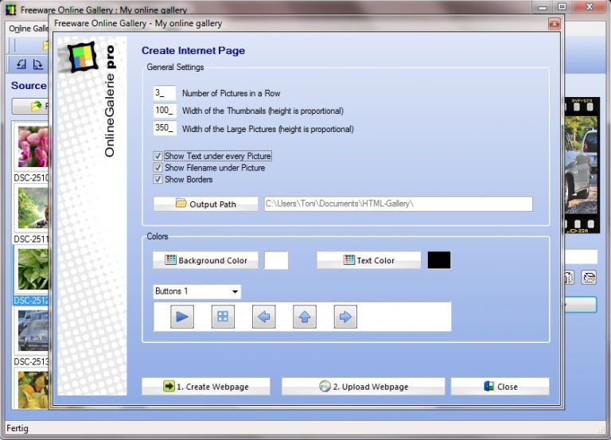
Task: Click the output path text field
Action: click(x=399, y=204)
